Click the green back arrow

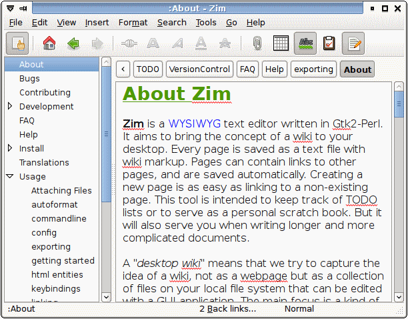click(73, 43)
